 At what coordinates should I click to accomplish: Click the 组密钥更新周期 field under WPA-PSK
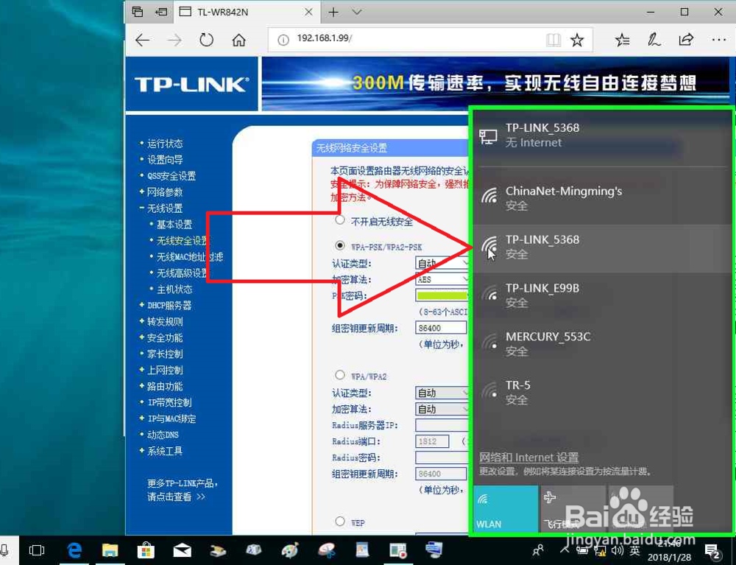(x=441, y=328)
